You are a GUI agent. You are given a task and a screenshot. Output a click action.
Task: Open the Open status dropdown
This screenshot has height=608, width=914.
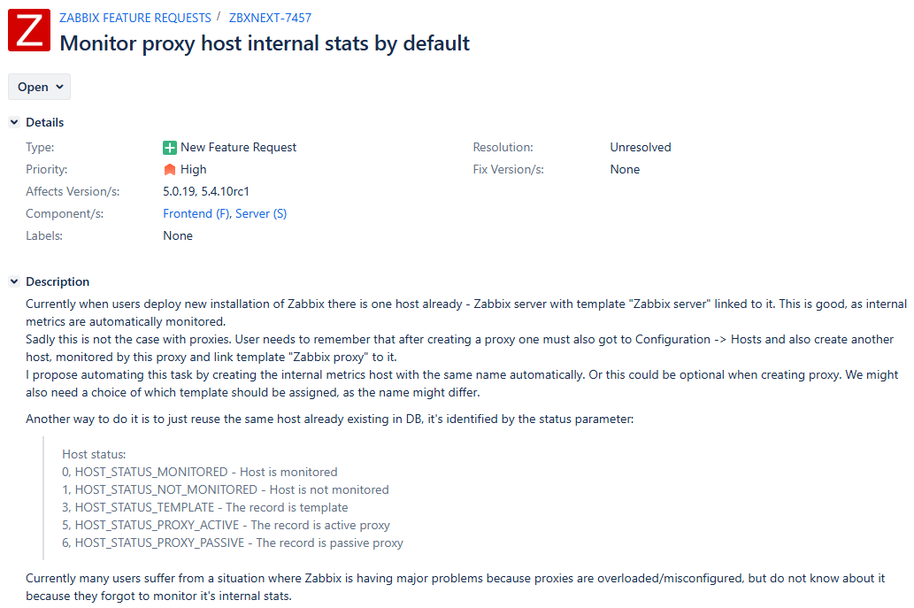(x=40, y=87)
